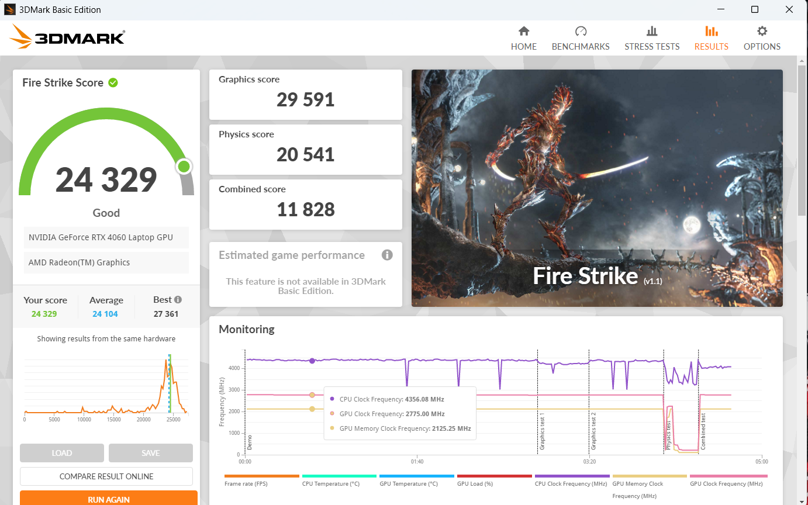
Task: Click the 3DMark app icon in title bar
Action: tap(10, 9)
